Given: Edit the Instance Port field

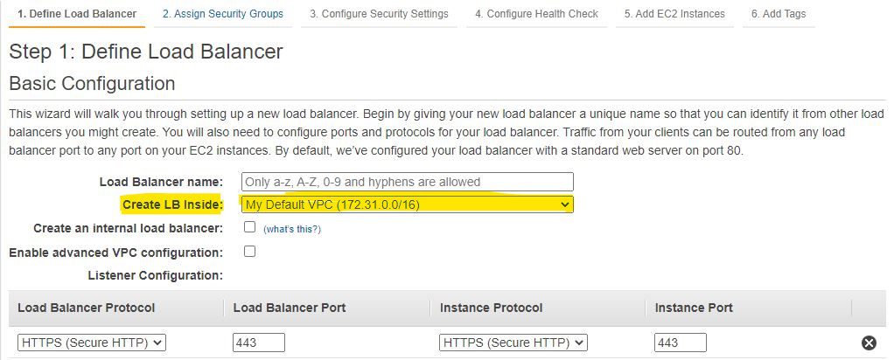Looking at the screenshot, I should (x=680, y=343).
